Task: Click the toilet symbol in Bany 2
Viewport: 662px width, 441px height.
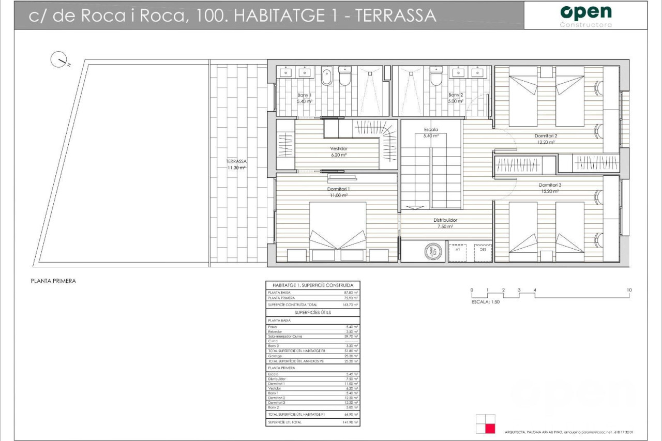Action: click(435, 76)
